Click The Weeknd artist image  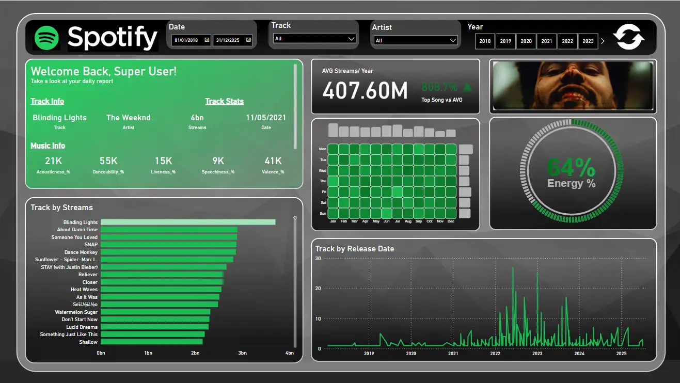[x=573, y=86]
